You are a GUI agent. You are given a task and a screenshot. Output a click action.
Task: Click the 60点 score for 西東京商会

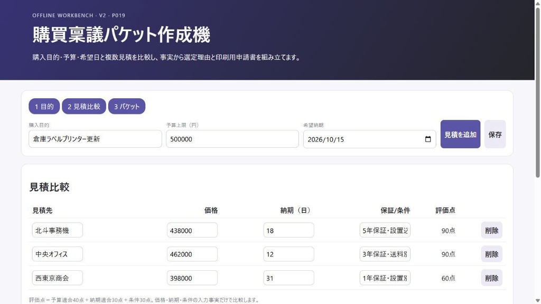pos(448,278)
